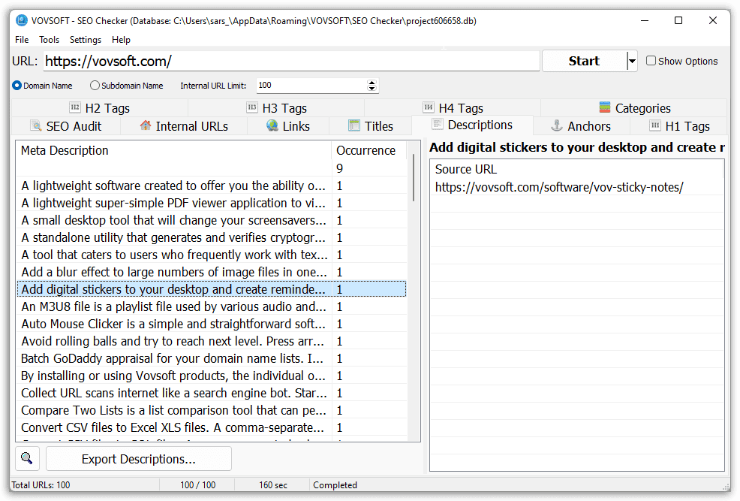Switch to the Anchors tab
The height and width of the screenshot is (501, 740).
point(582,126)
